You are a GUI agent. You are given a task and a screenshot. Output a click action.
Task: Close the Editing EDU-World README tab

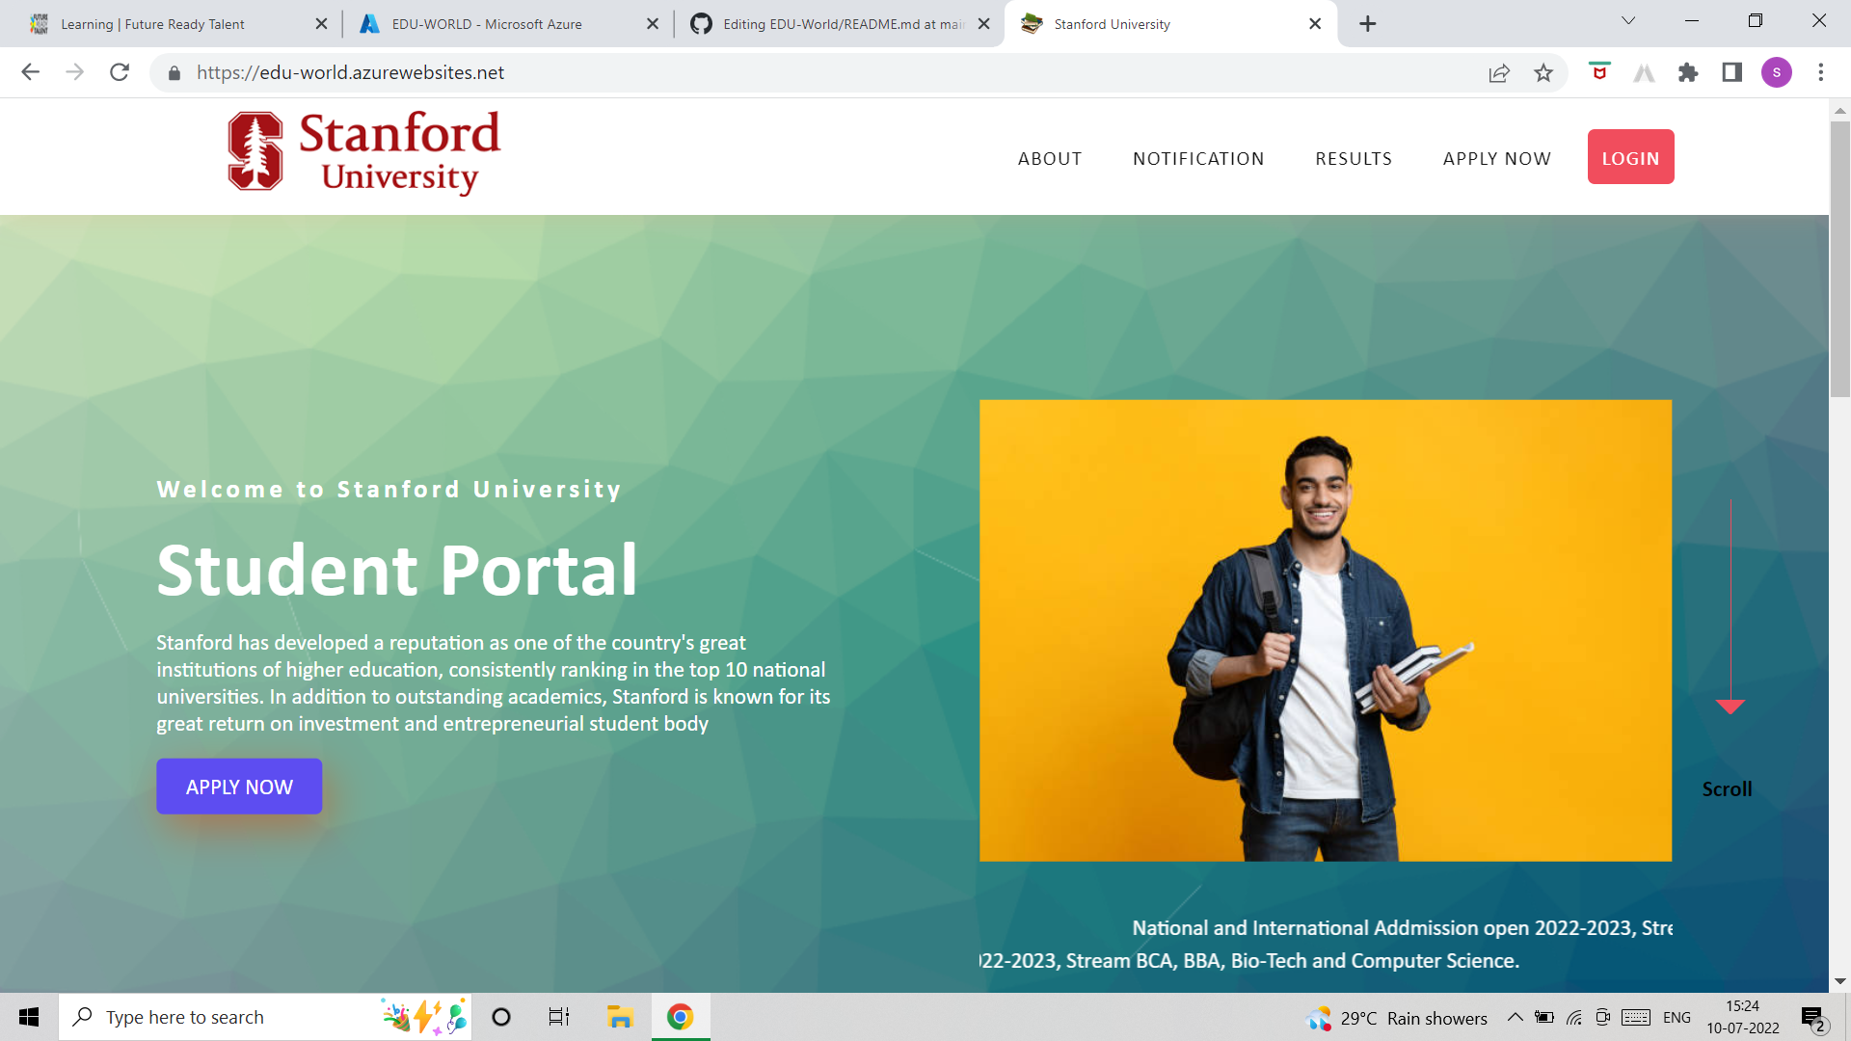click(983, 24)
